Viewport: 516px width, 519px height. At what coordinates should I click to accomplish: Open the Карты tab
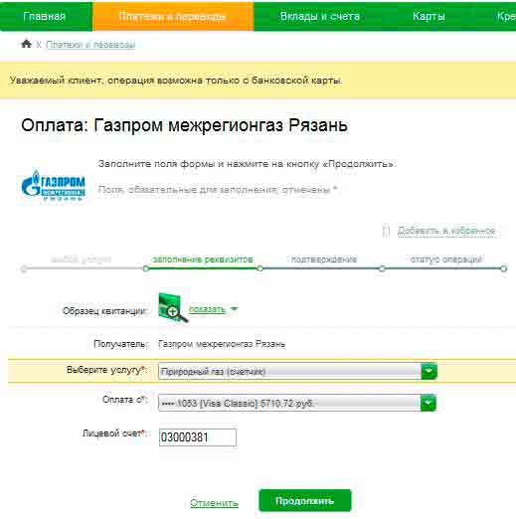(429, 16)
